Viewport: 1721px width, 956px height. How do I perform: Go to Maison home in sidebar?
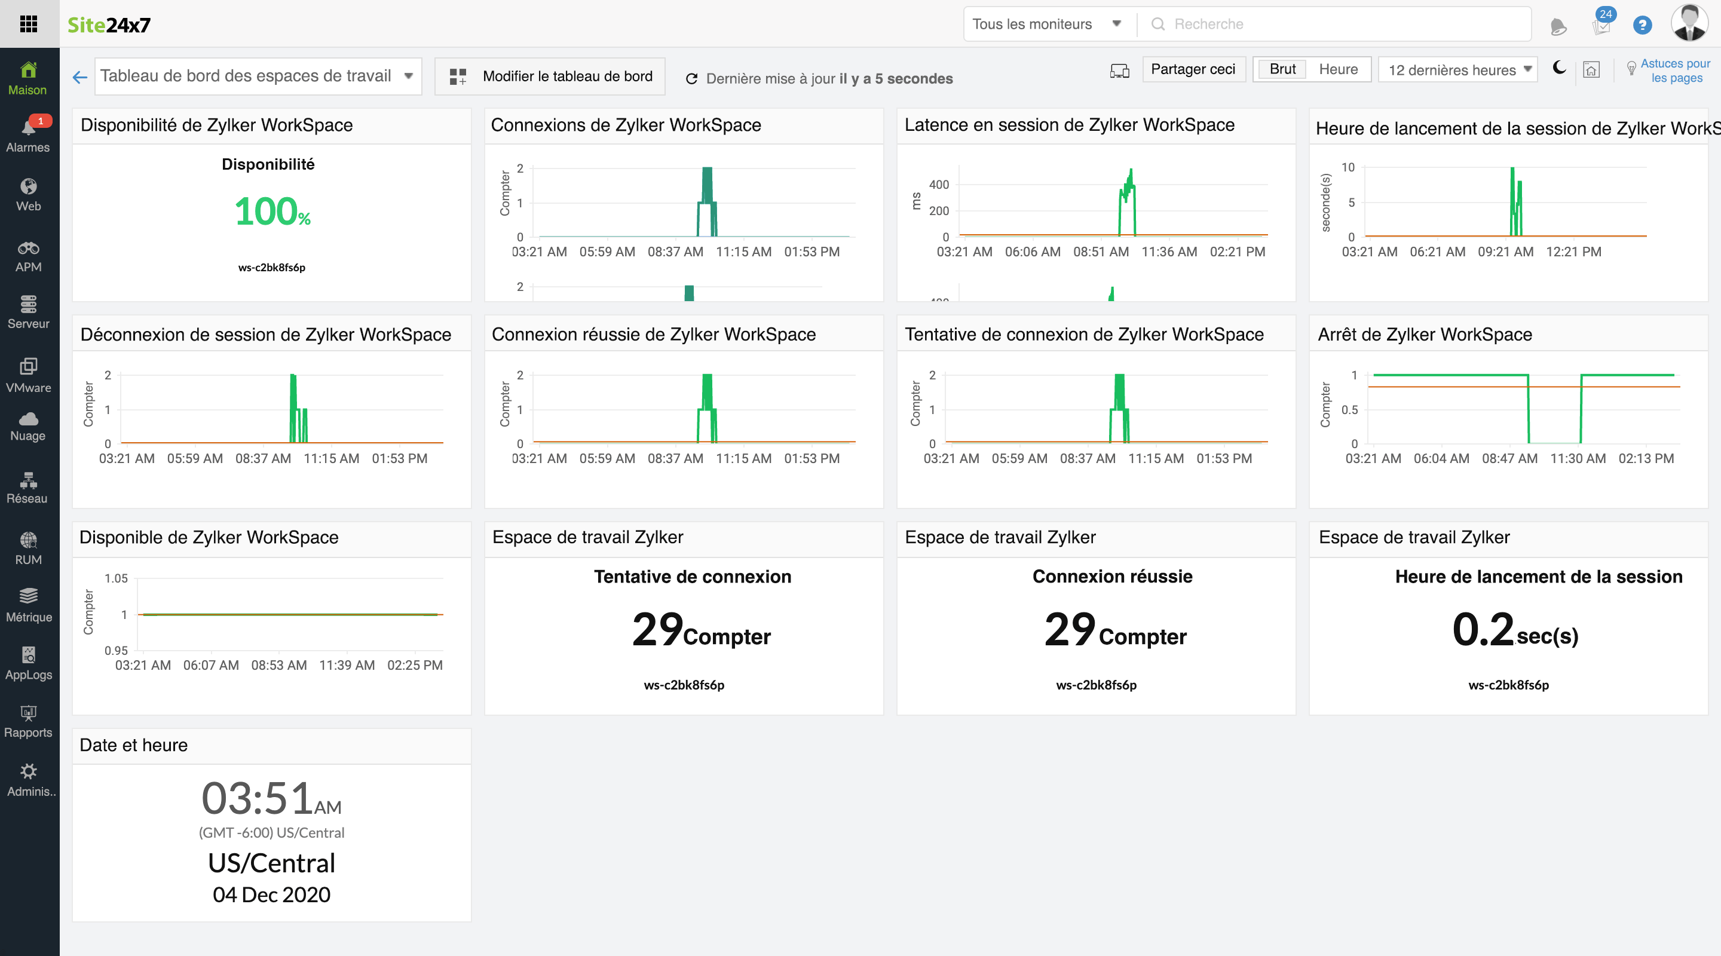click(x=28, y=79)
